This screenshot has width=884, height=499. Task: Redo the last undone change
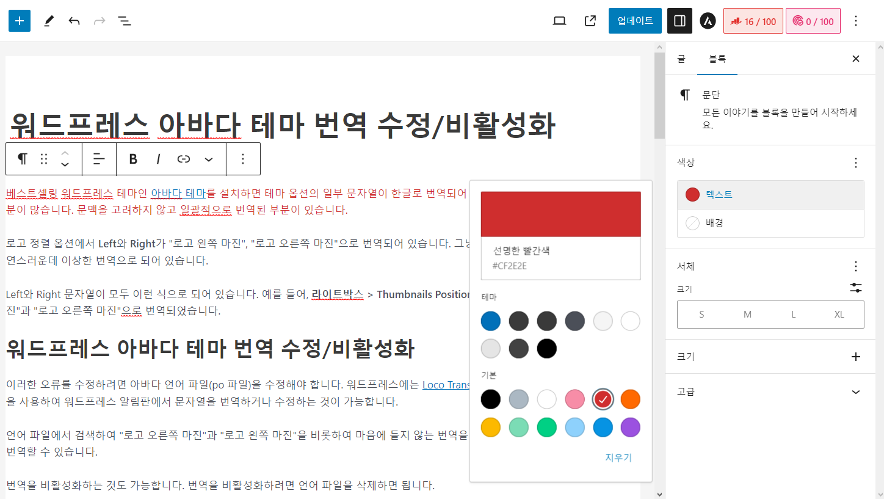pos(99,21)
